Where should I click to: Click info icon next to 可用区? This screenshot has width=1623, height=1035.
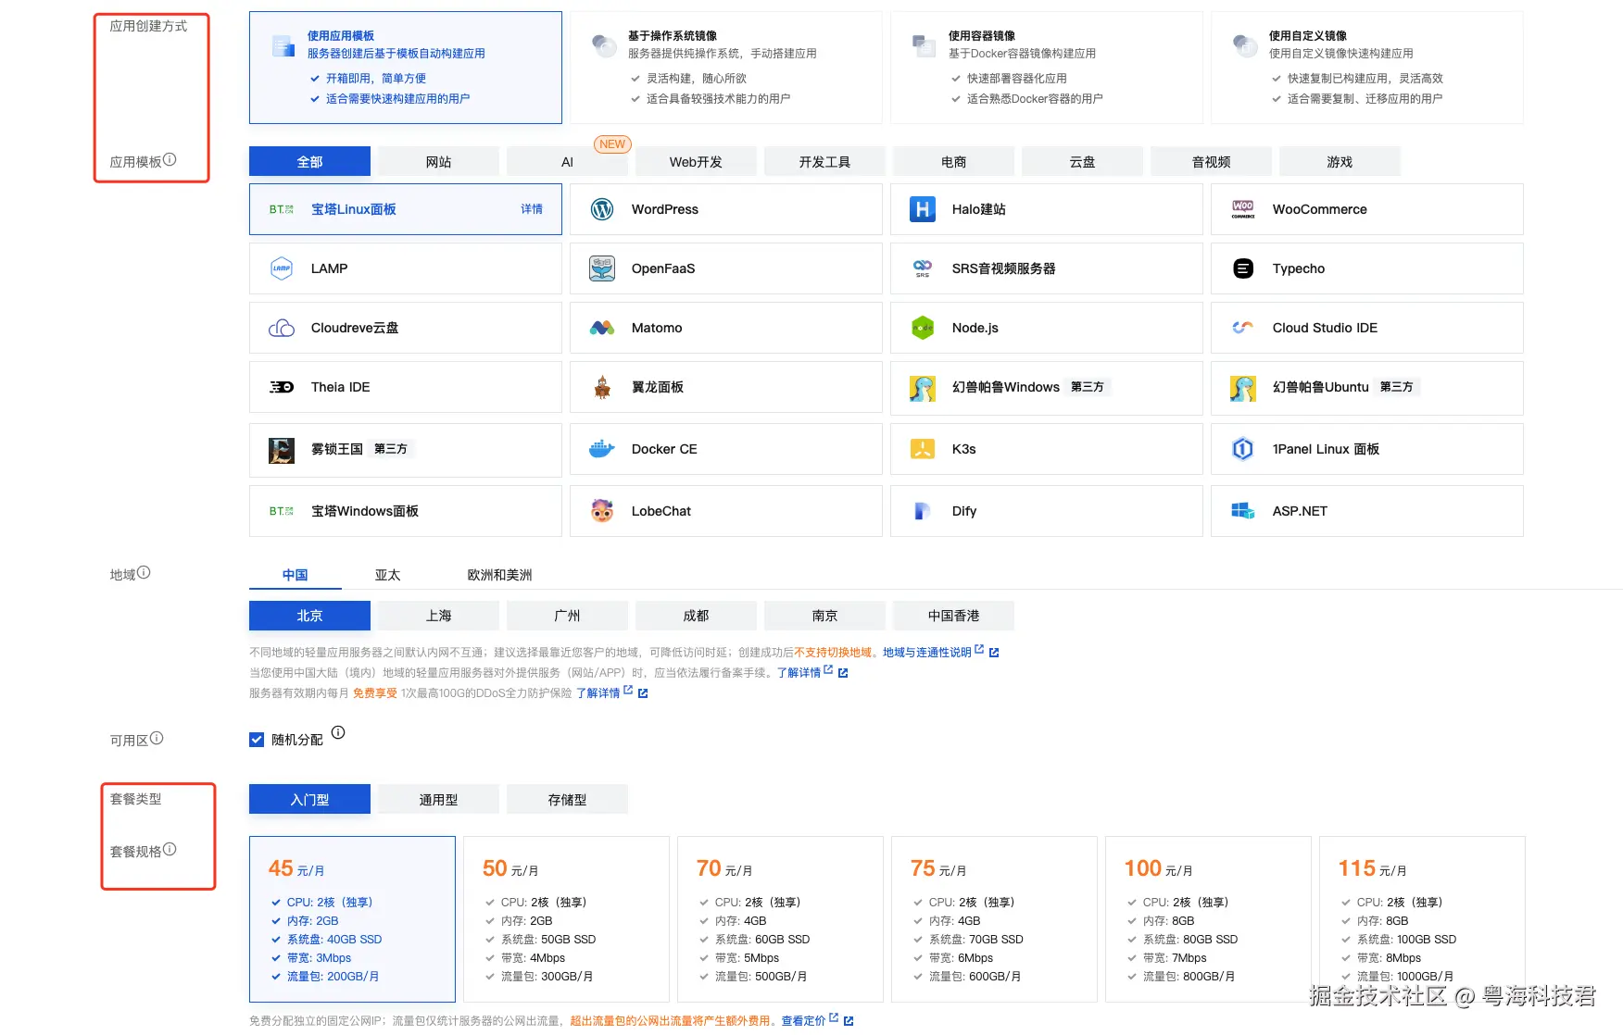[x=157, y=738]
